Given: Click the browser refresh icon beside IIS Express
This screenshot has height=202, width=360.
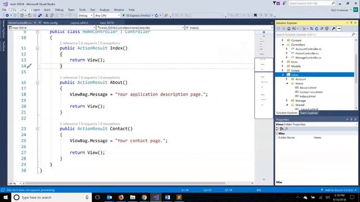Looking at the screenshot, I should [156, 15].
